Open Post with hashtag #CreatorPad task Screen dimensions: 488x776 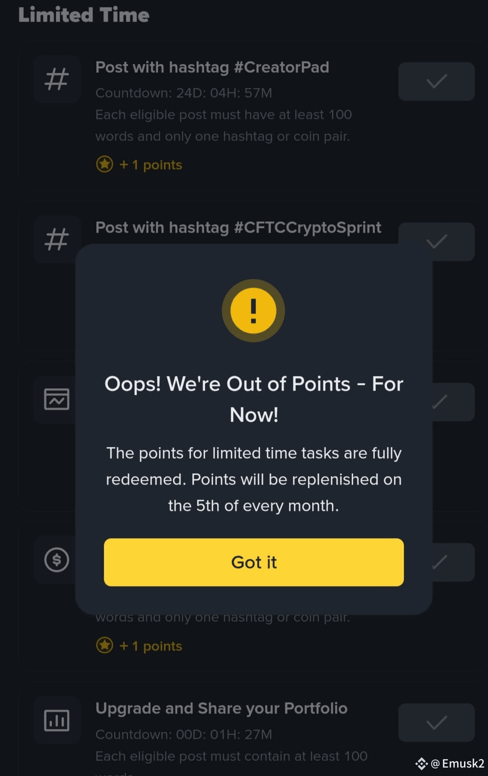[x=212, y=67]
